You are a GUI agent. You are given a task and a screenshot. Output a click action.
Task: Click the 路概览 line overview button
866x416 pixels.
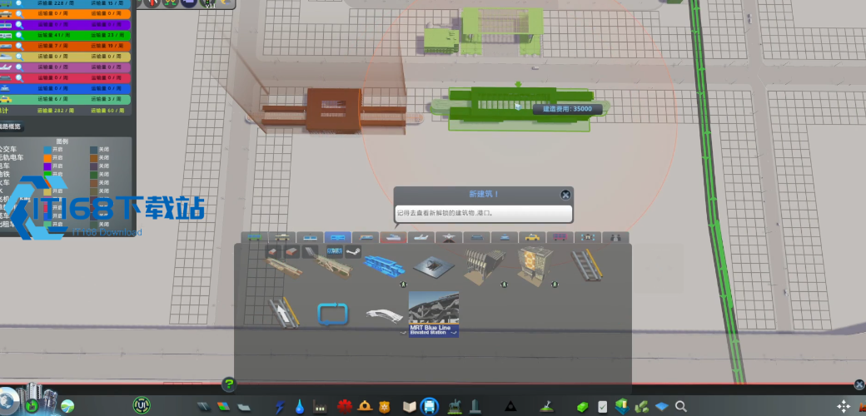click(x=12, y=126)
